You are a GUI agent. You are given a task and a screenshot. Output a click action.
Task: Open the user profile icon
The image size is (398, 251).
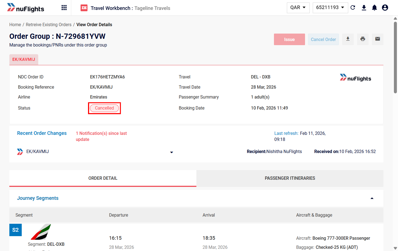[385, 8]
